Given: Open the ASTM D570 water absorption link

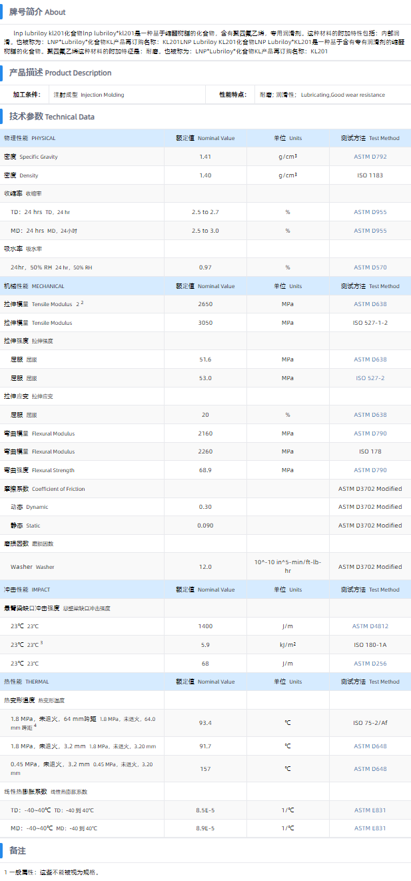Looking at the screenshot, I should [x=370, y=267].
